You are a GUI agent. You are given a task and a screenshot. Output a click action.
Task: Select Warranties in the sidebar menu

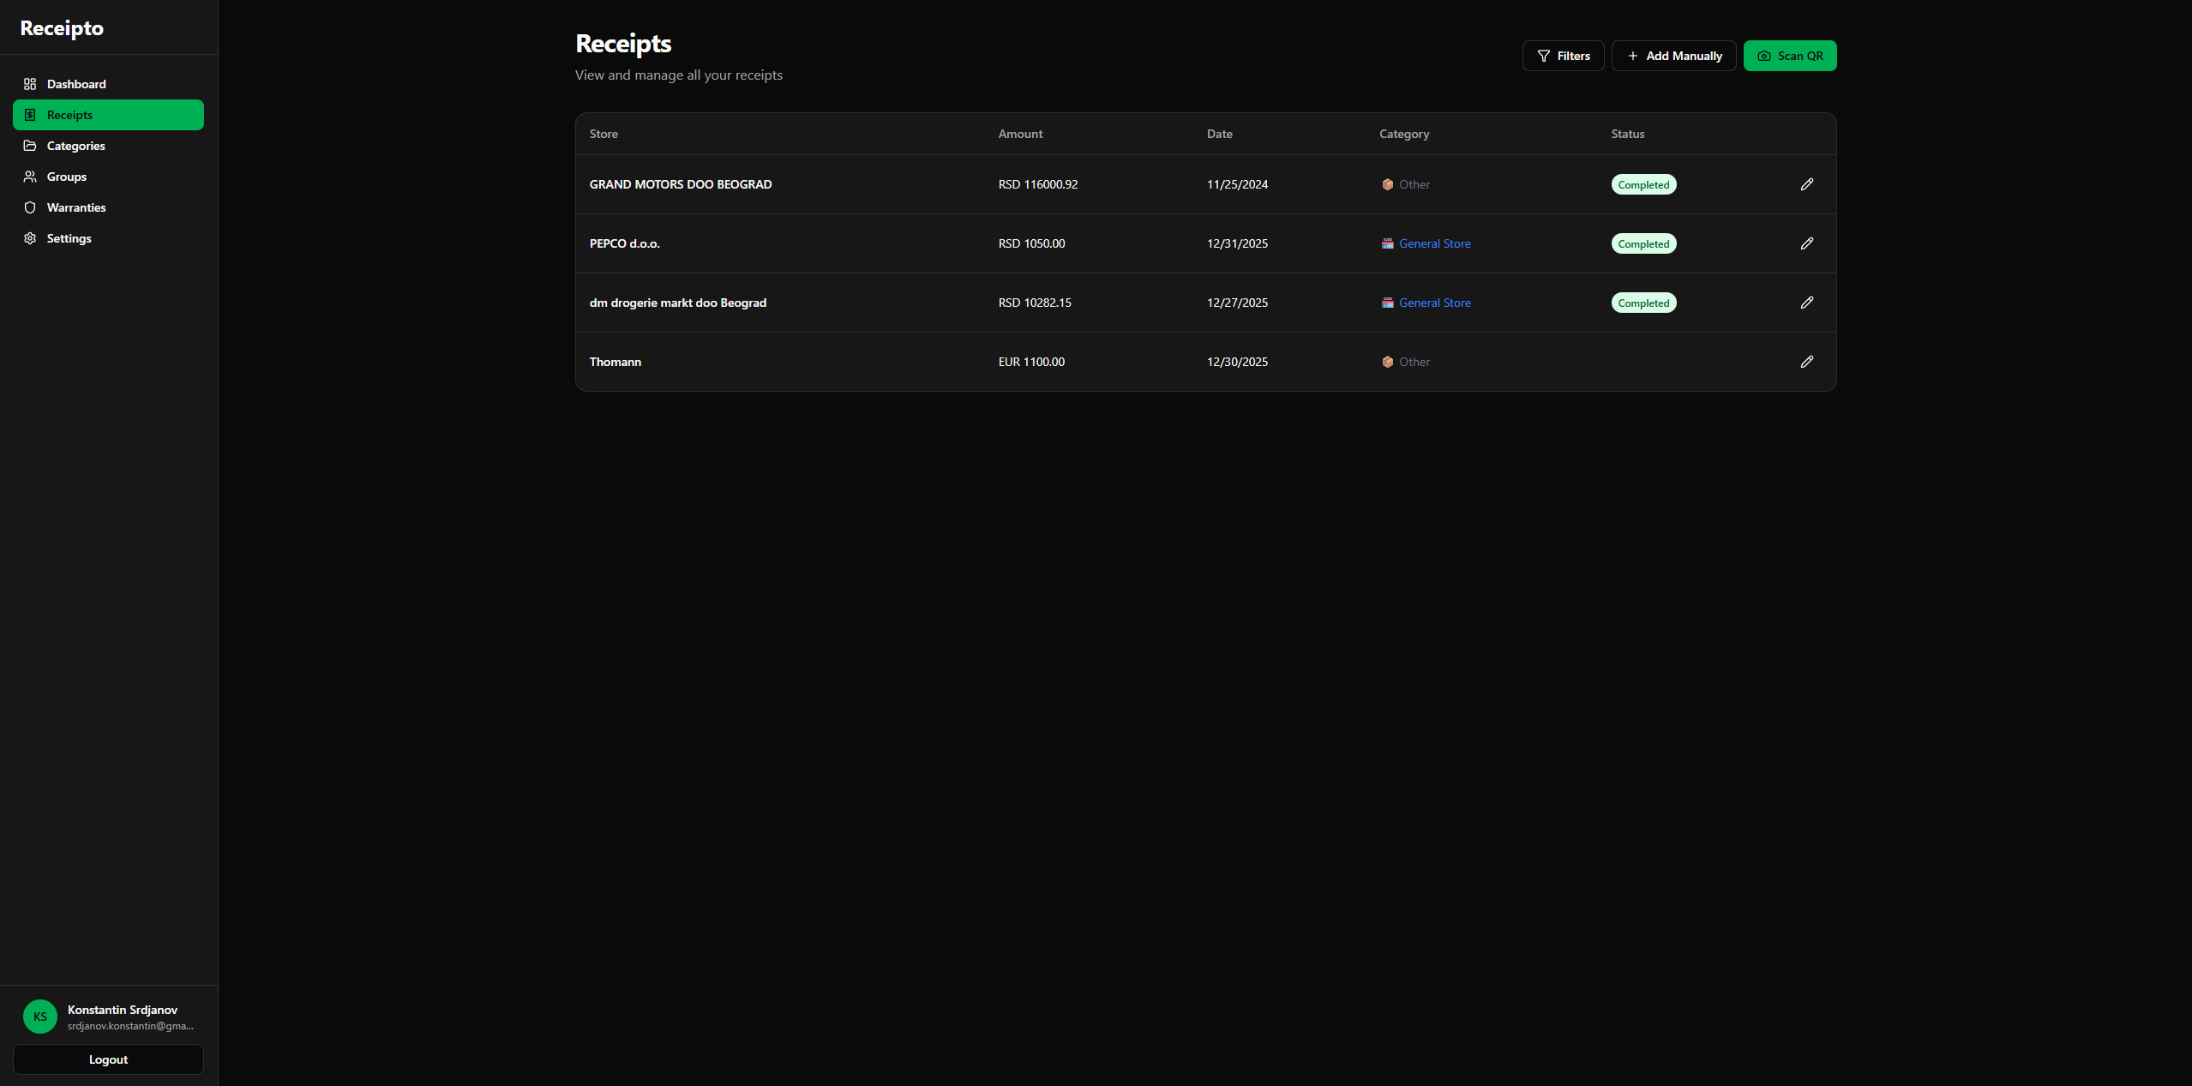76,207
